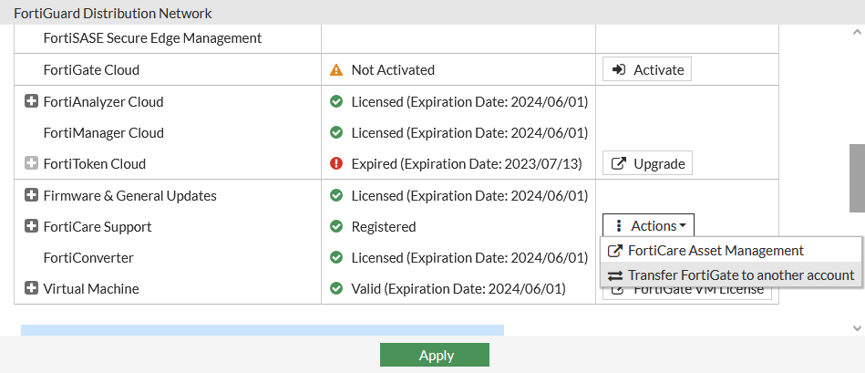Open the FortiCare Actions dropdown
Screen dimensions: 865x373
(648, 226)
